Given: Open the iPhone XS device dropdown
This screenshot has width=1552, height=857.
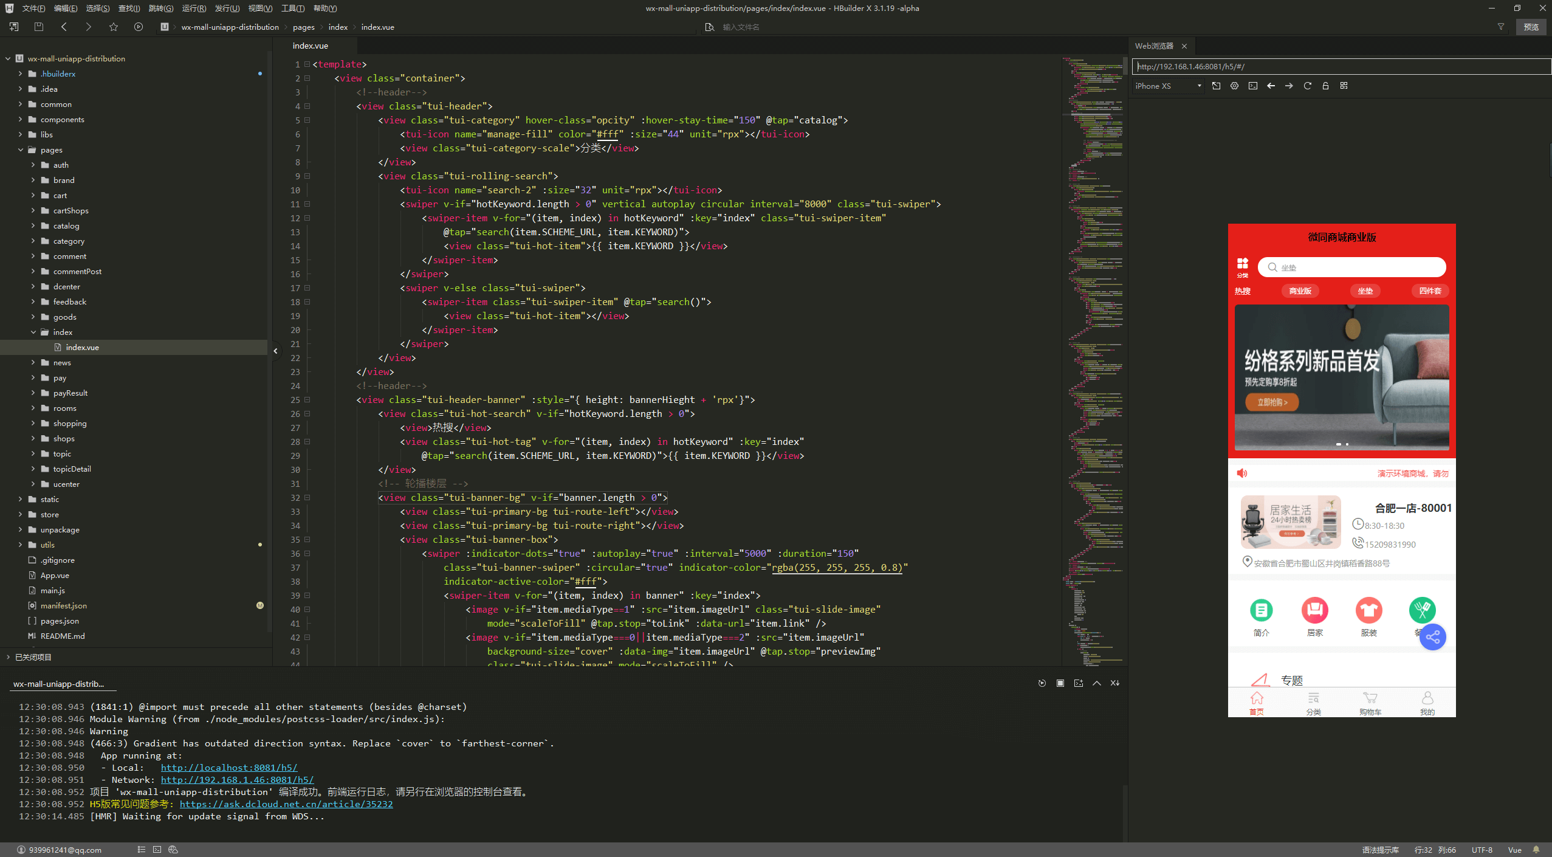Looking at the screenshot, I should [x=1168, y=86].
